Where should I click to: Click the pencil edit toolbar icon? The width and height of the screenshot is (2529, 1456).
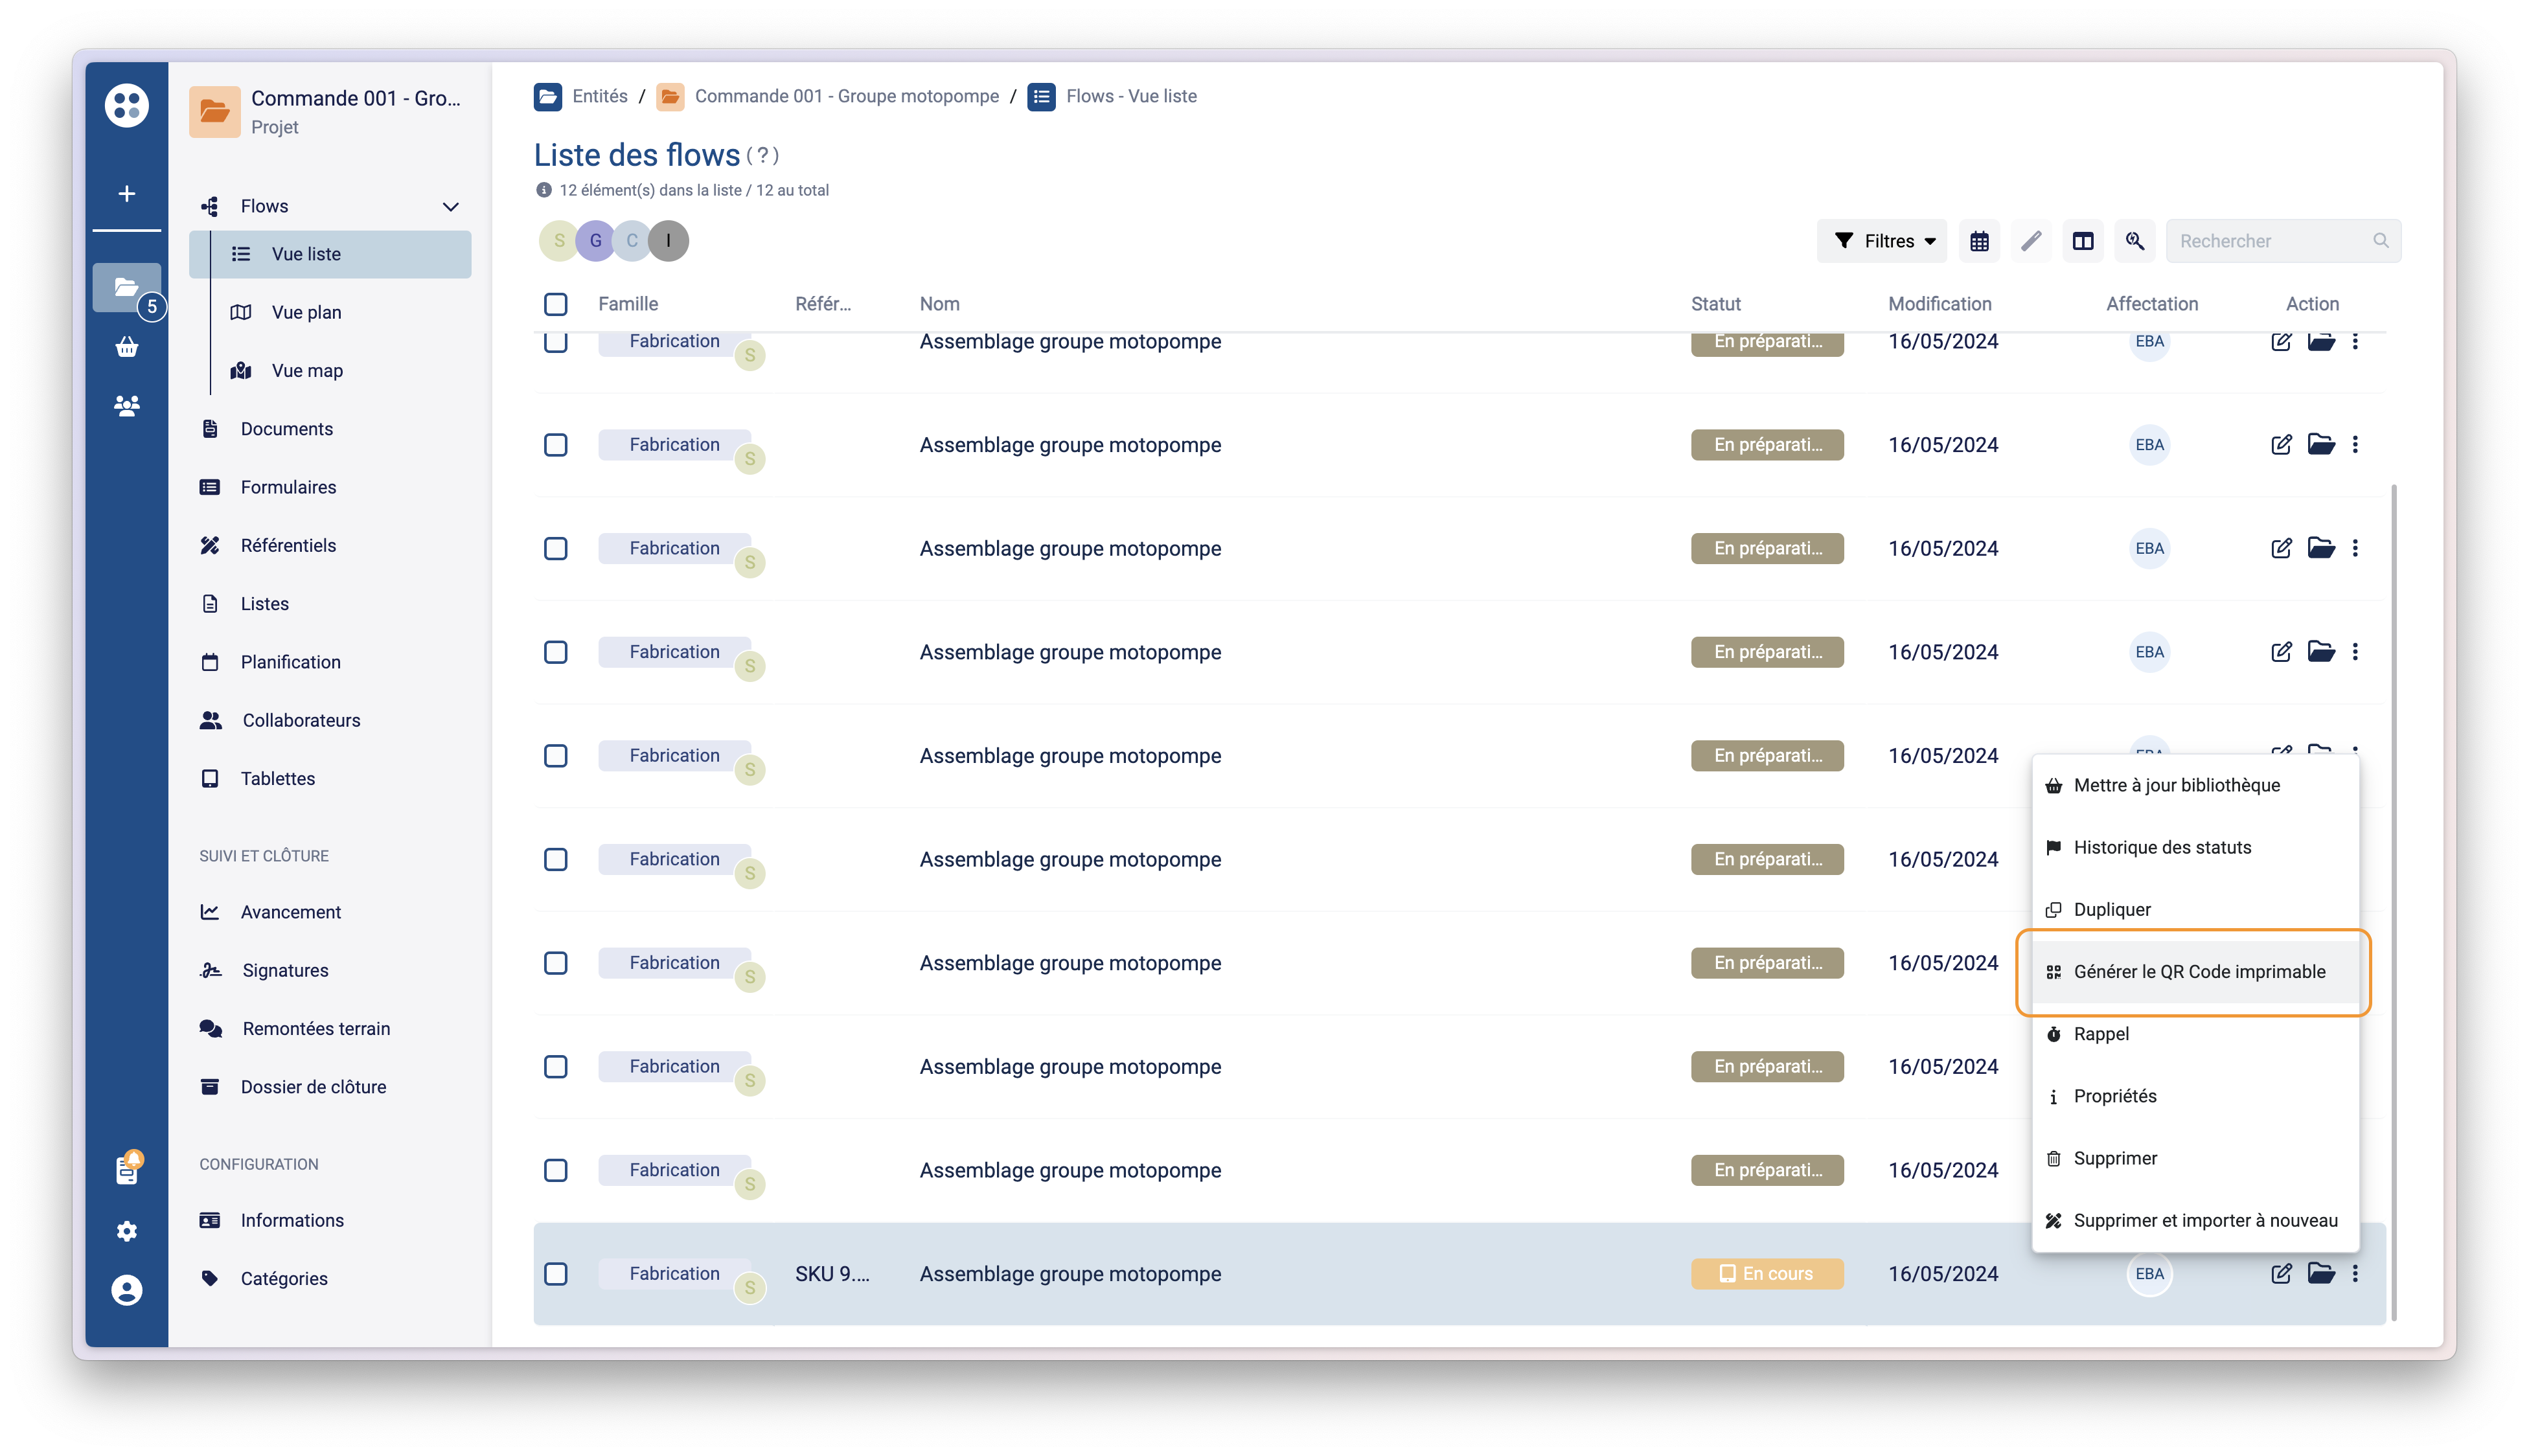point(2031,241)
